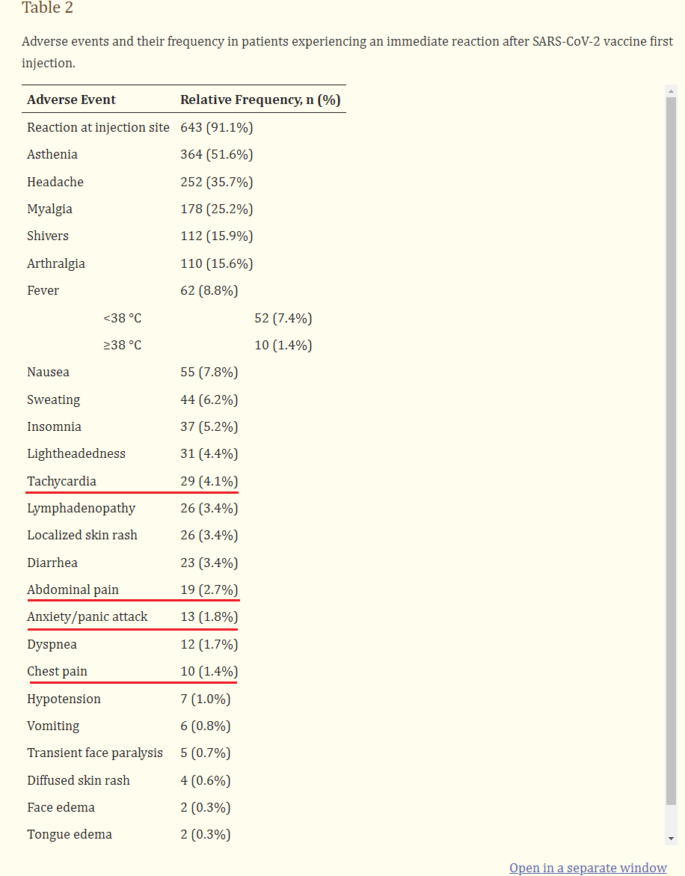Select the value '13 (1.8%)'
Screen dimensions: 685x876
209,616
